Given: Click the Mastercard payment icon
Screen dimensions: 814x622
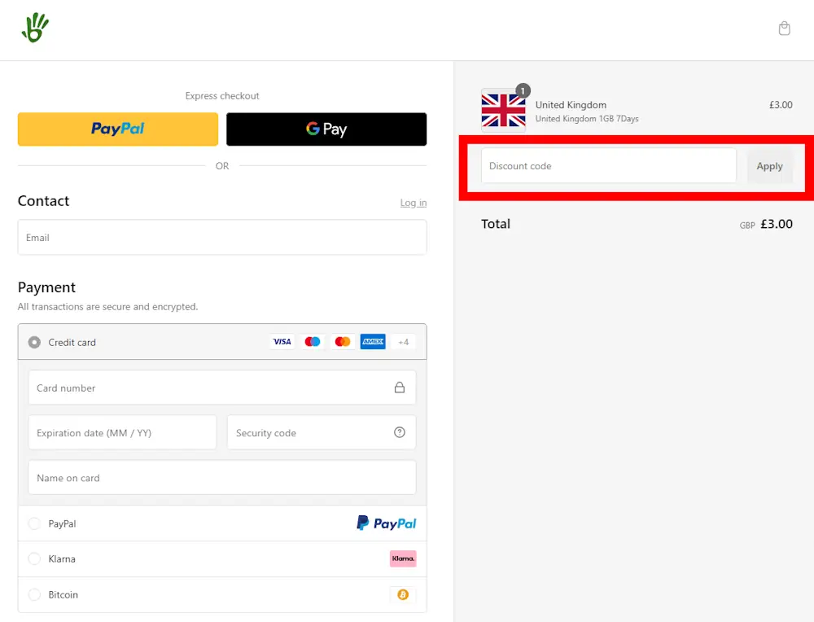Looking at the screenshot, I should click(x=342, y=341).
